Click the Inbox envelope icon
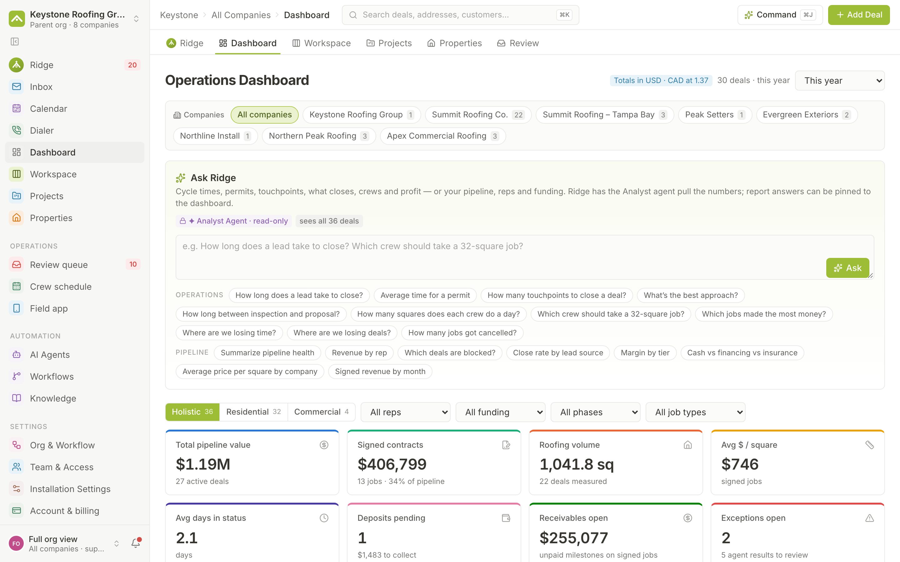This screenshot has width=900, height=562. tap(16, 86)
